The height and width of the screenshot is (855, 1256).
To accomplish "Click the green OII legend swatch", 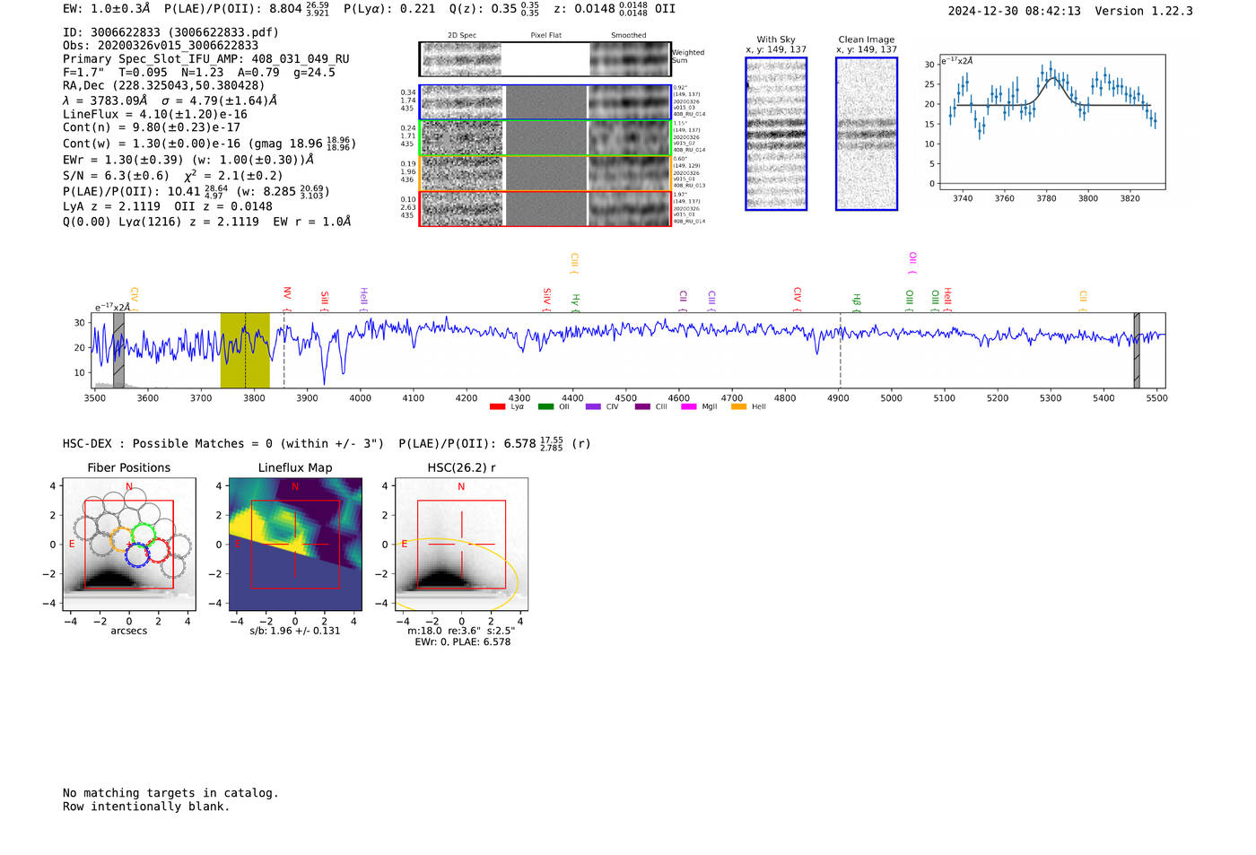I will 545,407.
